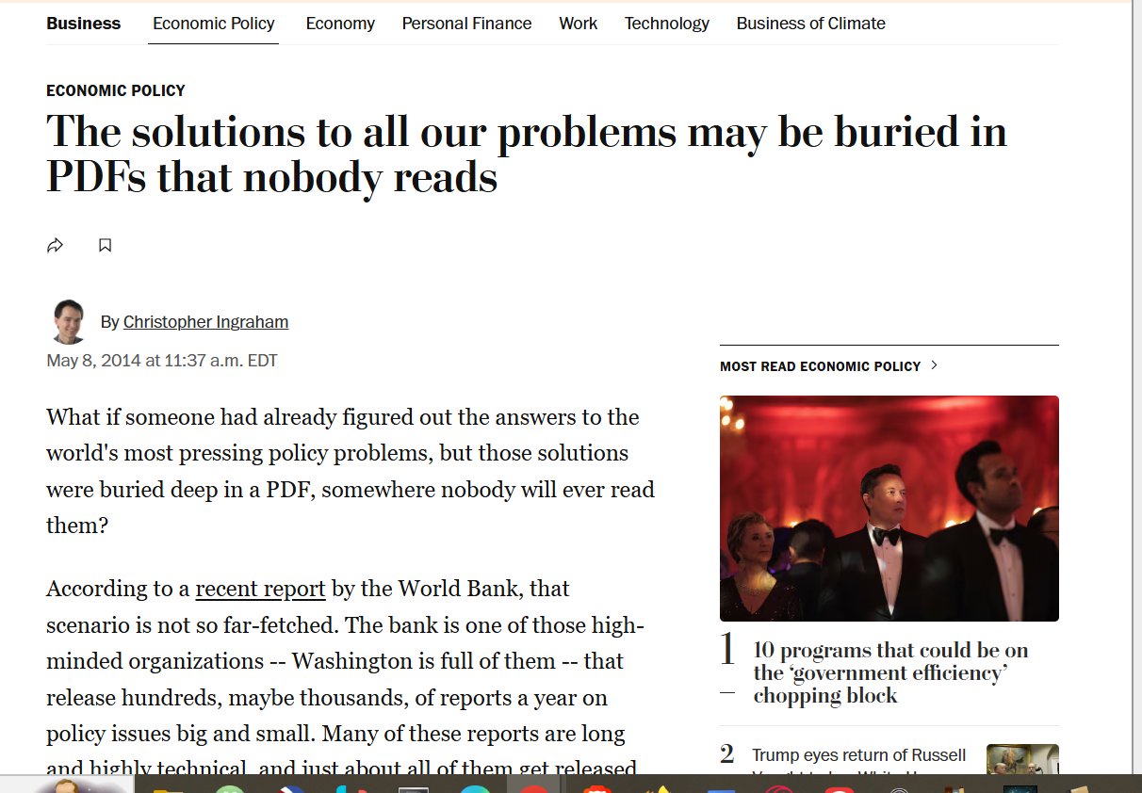
Task: Click the share arrow icon below headline
Action: click(55, 246)
